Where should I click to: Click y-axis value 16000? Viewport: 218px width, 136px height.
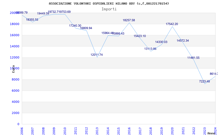15,35
